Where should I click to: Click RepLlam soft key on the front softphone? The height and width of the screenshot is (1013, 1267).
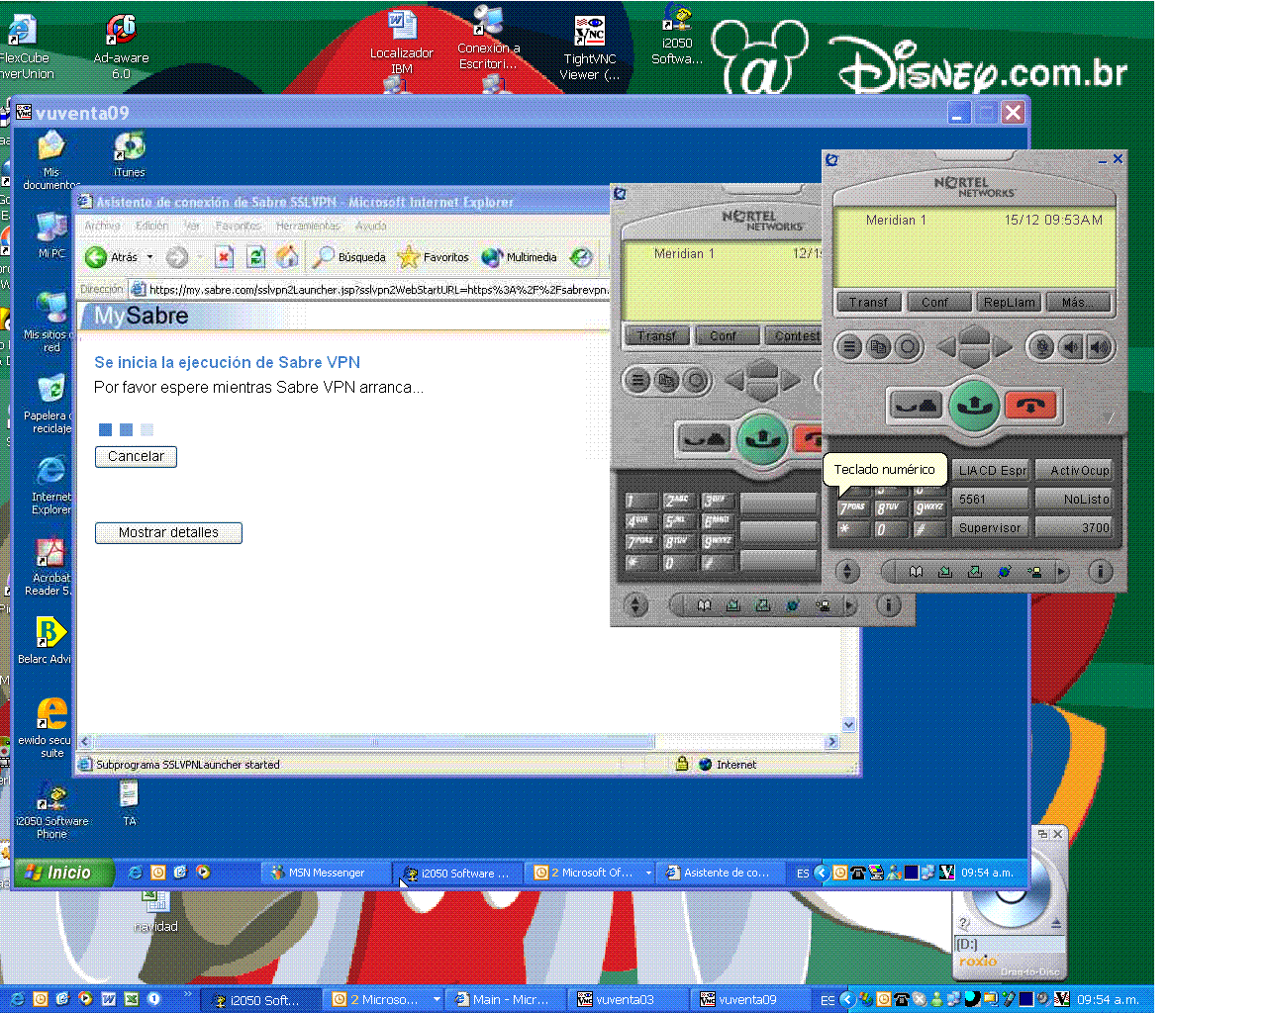(x=1009, y=302)
